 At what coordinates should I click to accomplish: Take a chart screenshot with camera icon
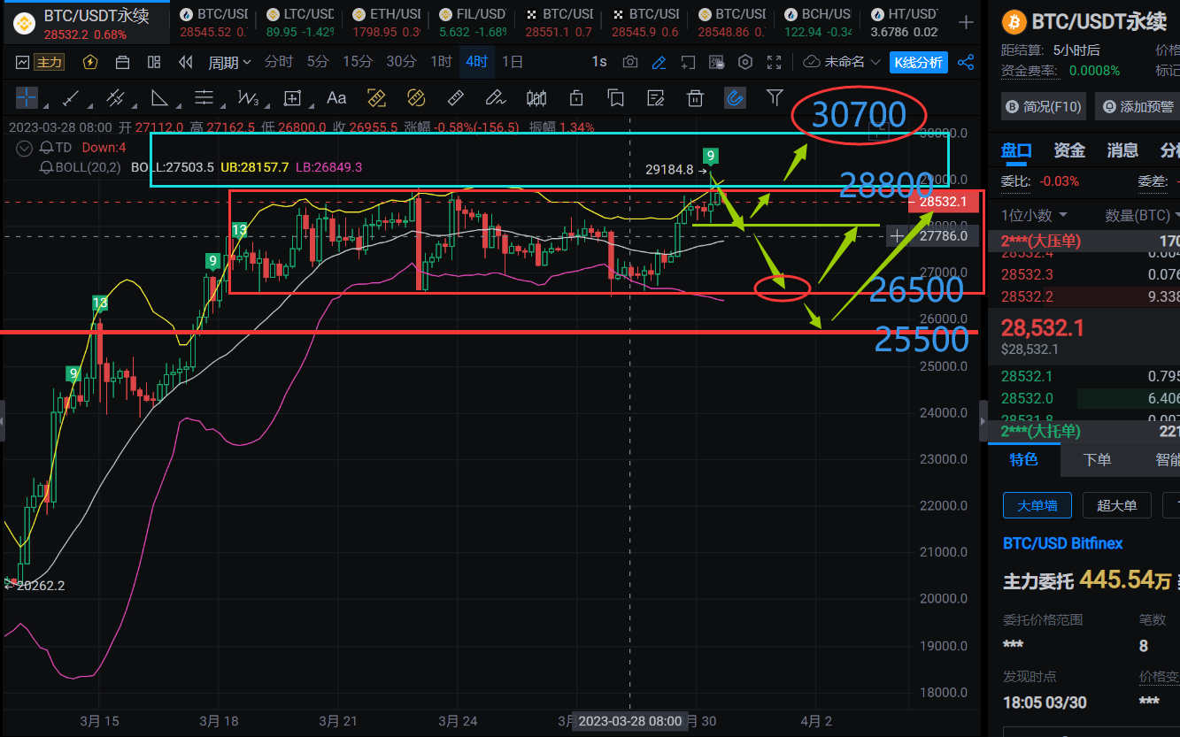[630, 62]
